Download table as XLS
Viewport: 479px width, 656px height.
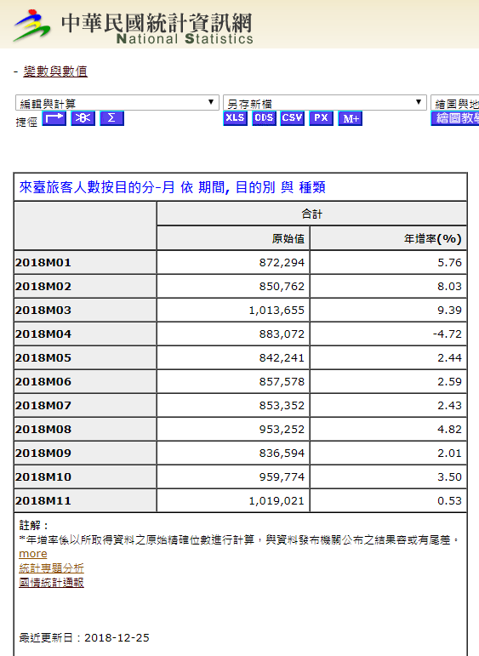click(235, 118)
